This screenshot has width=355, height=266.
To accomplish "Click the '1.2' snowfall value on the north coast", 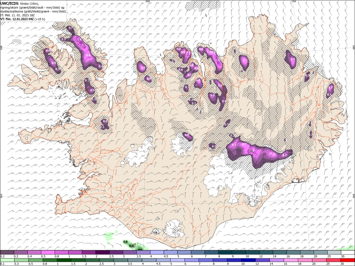I will (x=189, y=53).
